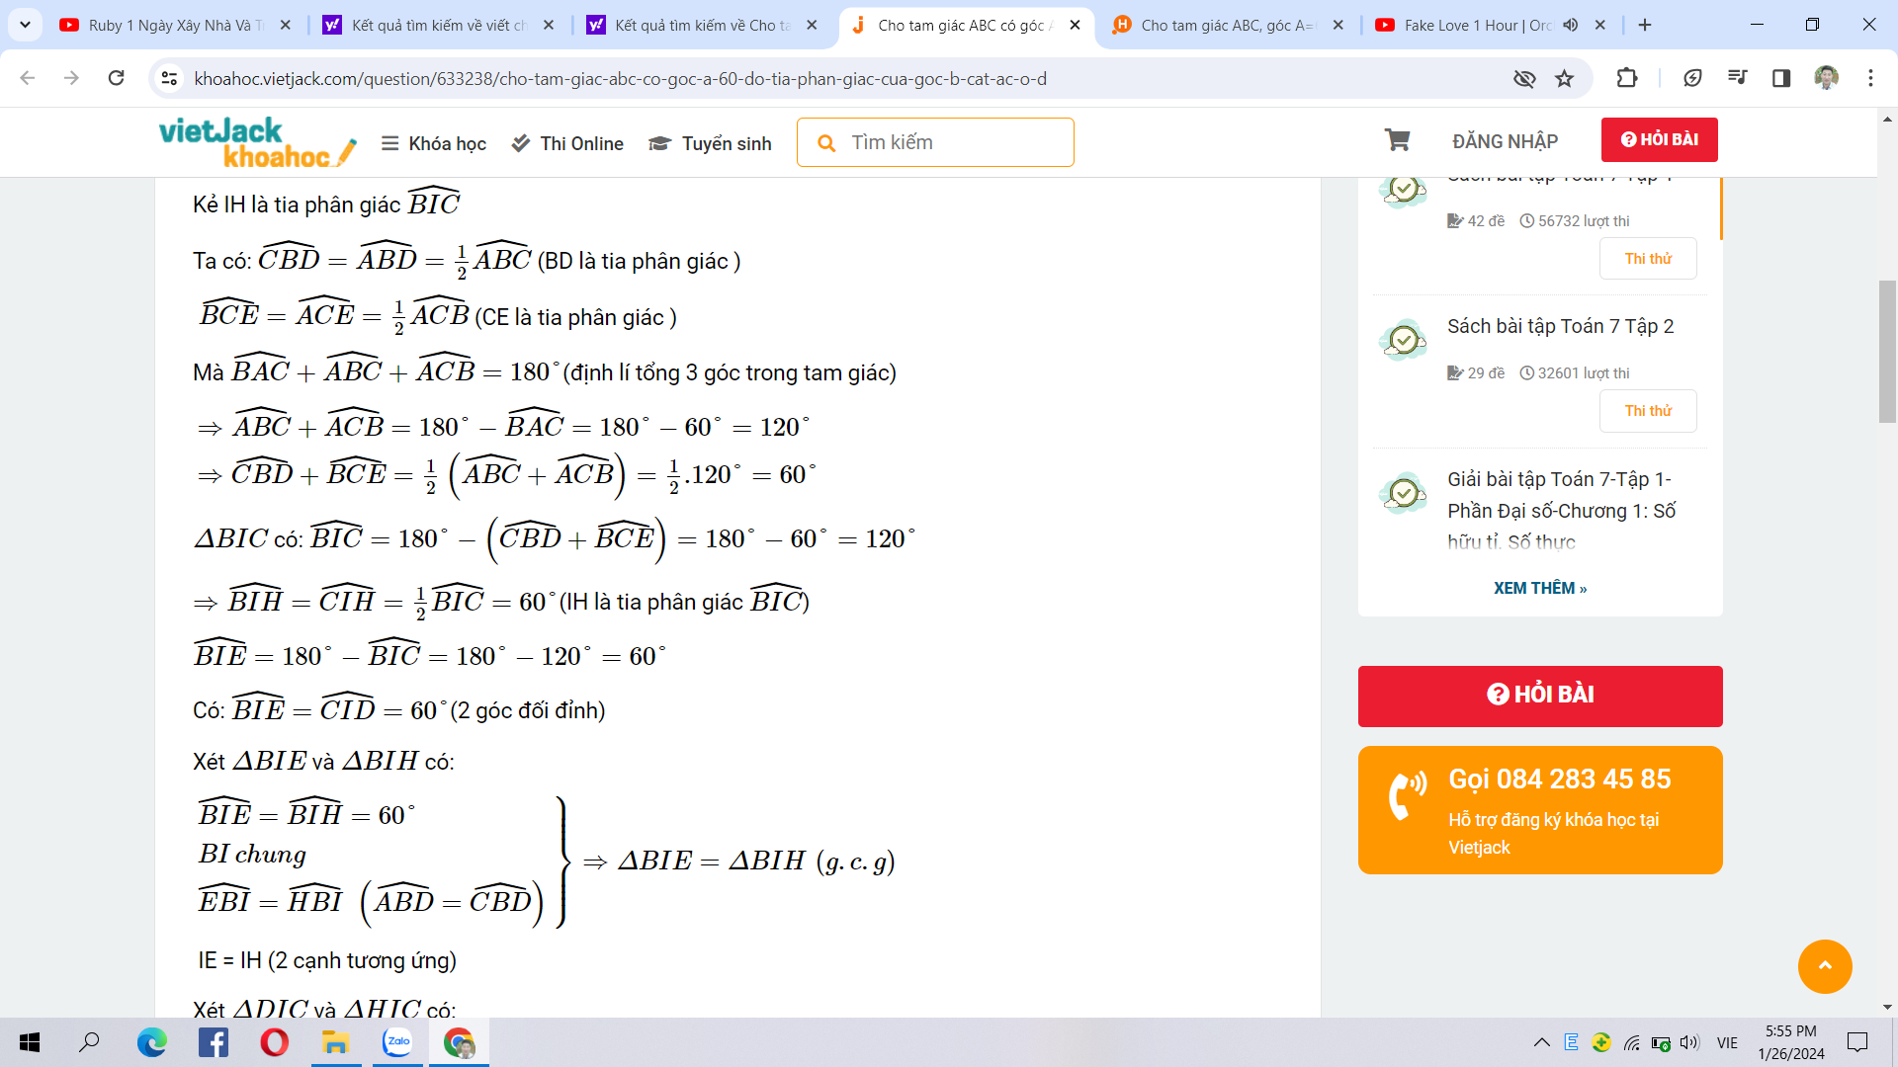
Task: Toggle the eye-slash tracking protection icon
Action: 1523,79
